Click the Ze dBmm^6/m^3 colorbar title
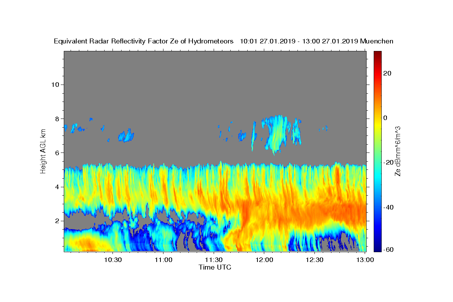This screenshot has height=302, width=453. (x=398, y=151)
